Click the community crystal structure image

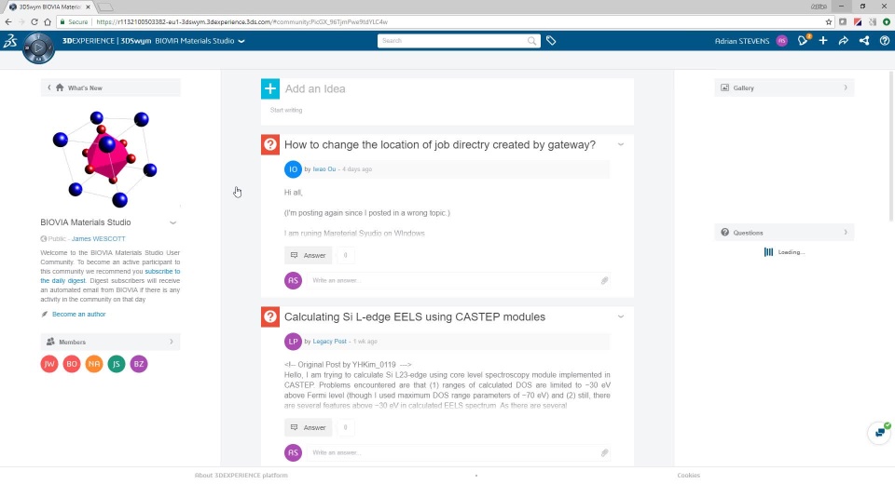[105, 159]
